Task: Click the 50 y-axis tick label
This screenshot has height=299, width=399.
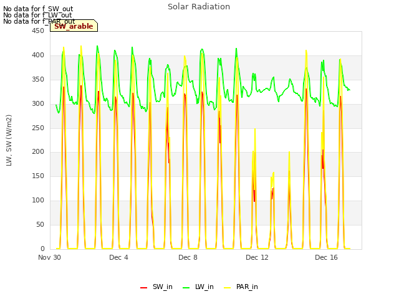Action: (x=40, y=224)
